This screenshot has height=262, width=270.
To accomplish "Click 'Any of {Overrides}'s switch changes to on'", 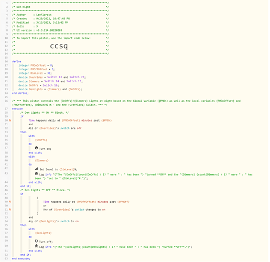I will 74,210.
